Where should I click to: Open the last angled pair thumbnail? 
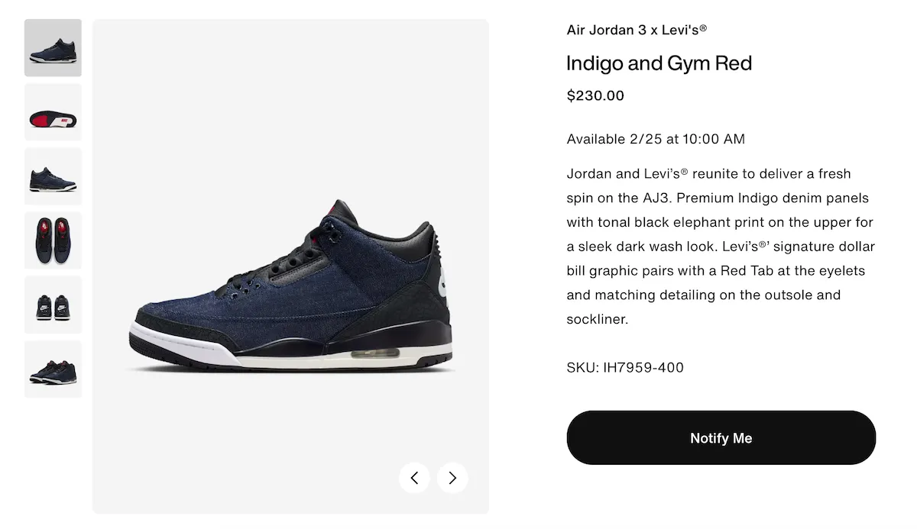pos(53,369)
